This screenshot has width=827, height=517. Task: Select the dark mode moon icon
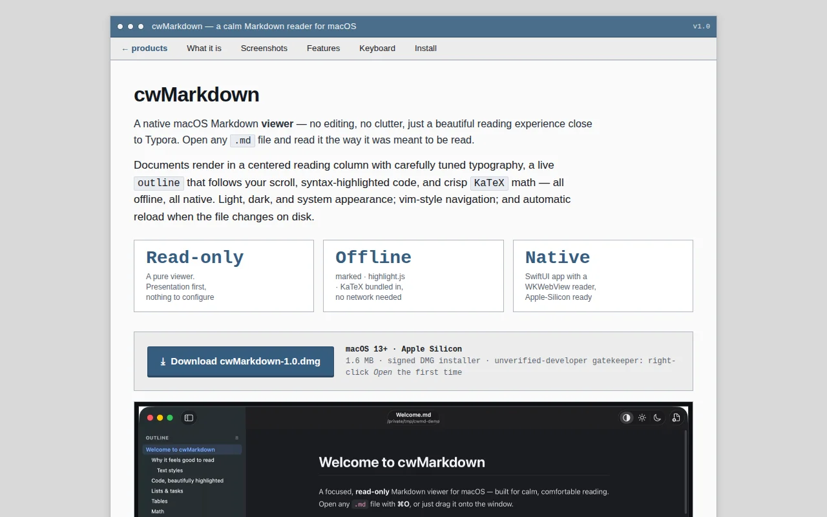click(x=657, y=417)
